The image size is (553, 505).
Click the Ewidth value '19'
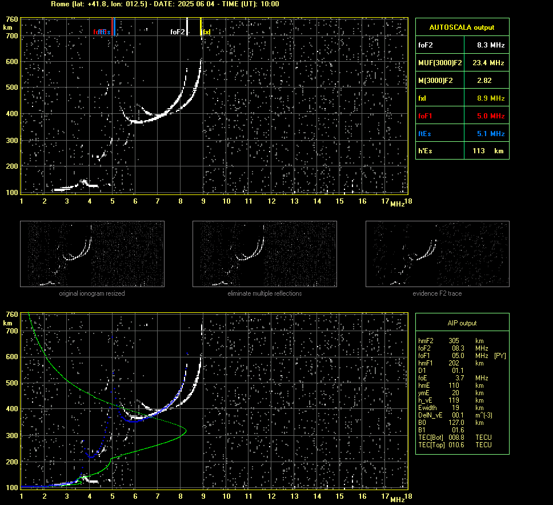click(x=456, y=408)
